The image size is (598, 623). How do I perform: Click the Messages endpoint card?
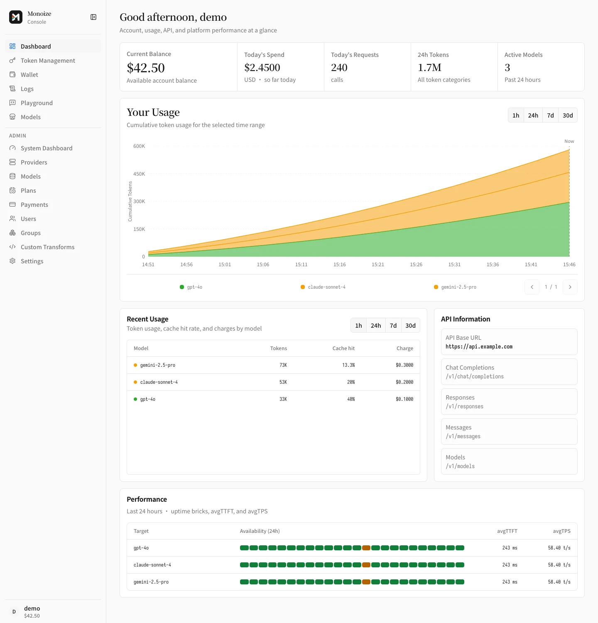pos(509,432)
